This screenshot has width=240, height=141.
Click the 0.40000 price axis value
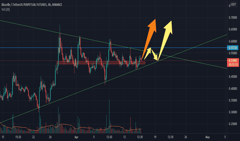click(x=233, y=88)
